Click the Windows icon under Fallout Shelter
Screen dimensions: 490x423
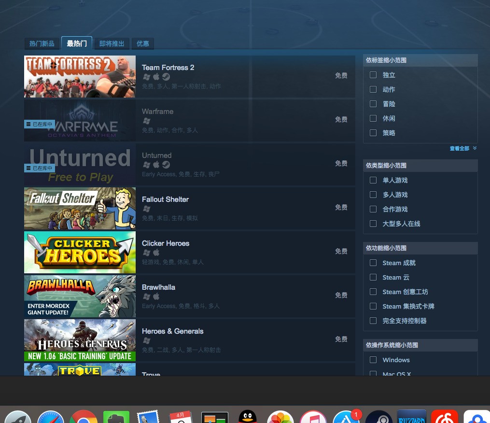click(x=147, y=209)
